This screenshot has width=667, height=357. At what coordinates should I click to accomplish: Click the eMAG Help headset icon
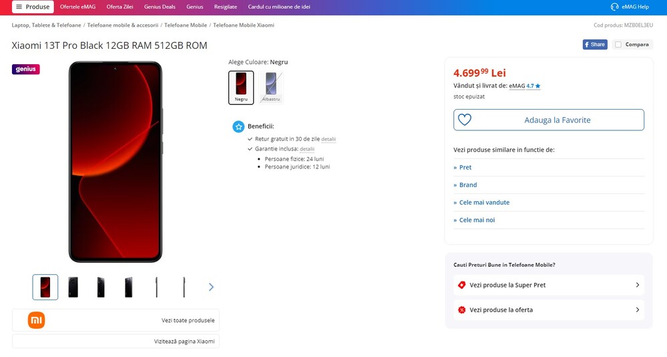tap(614, 7)
